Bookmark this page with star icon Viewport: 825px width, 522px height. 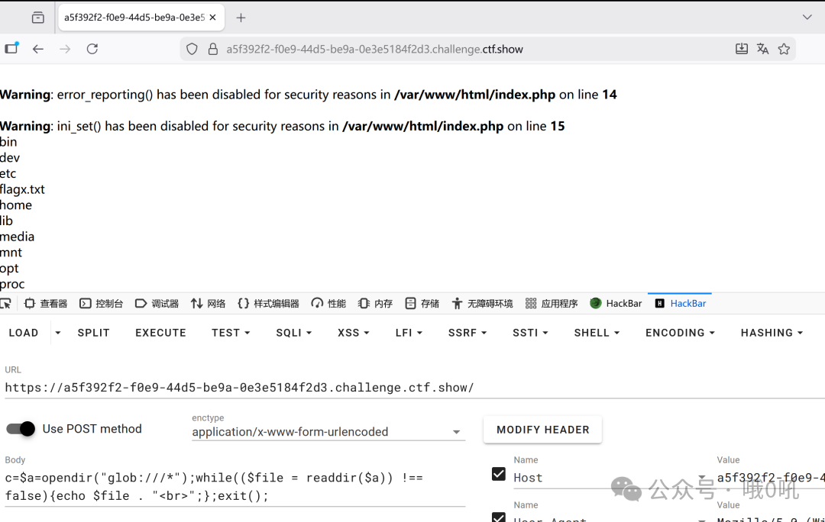pyautogui.click(x=784, y=49)
